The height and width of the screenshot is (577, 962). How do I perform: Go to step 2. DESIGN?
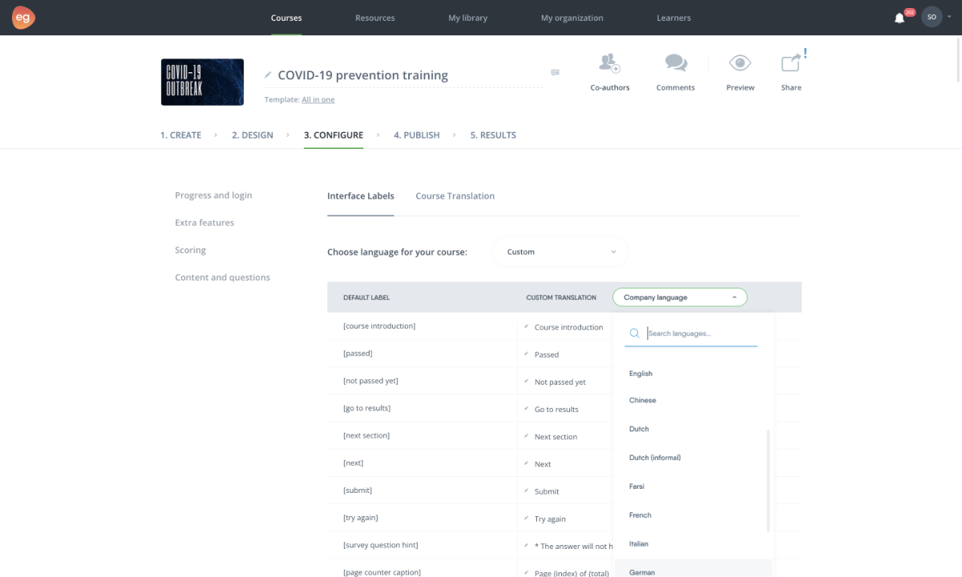click(x=253, y=135)
